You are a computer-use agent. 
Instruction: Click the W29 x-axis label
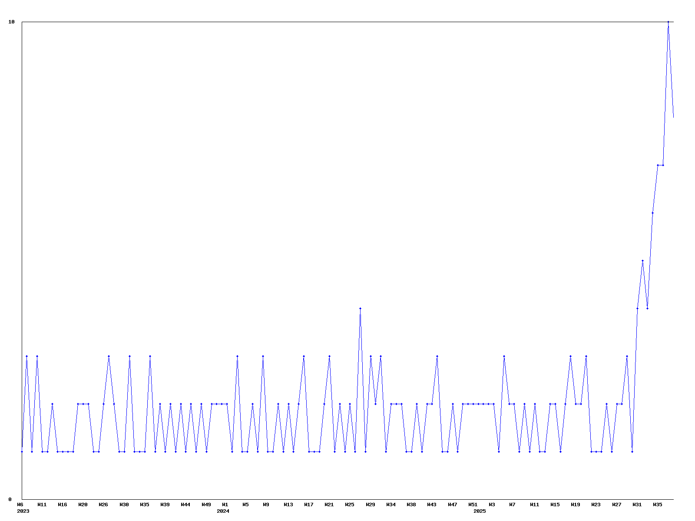371,505
